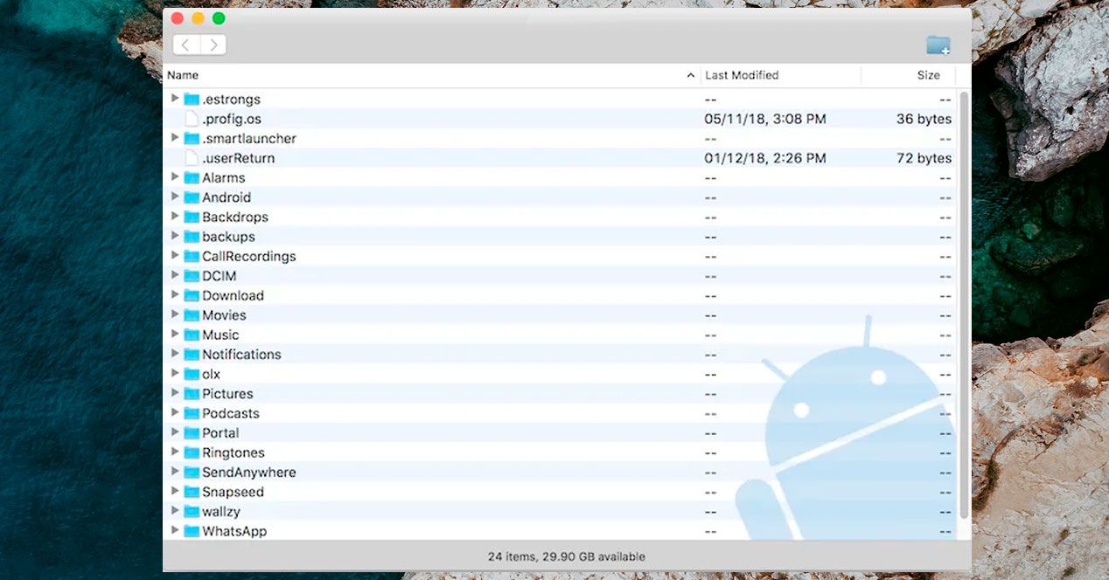Select the backups folder name
This screenshot has width=1109, height=580.
point(228,237)
